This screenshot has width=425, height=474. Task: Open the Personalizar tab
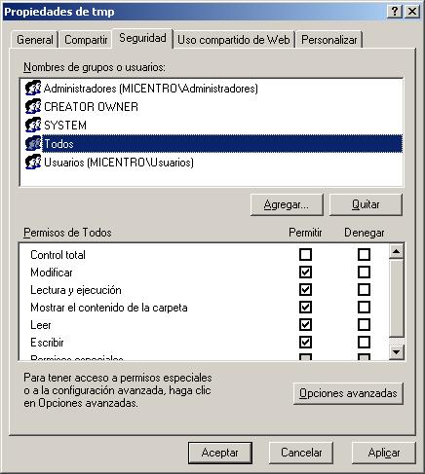(329, 40)
